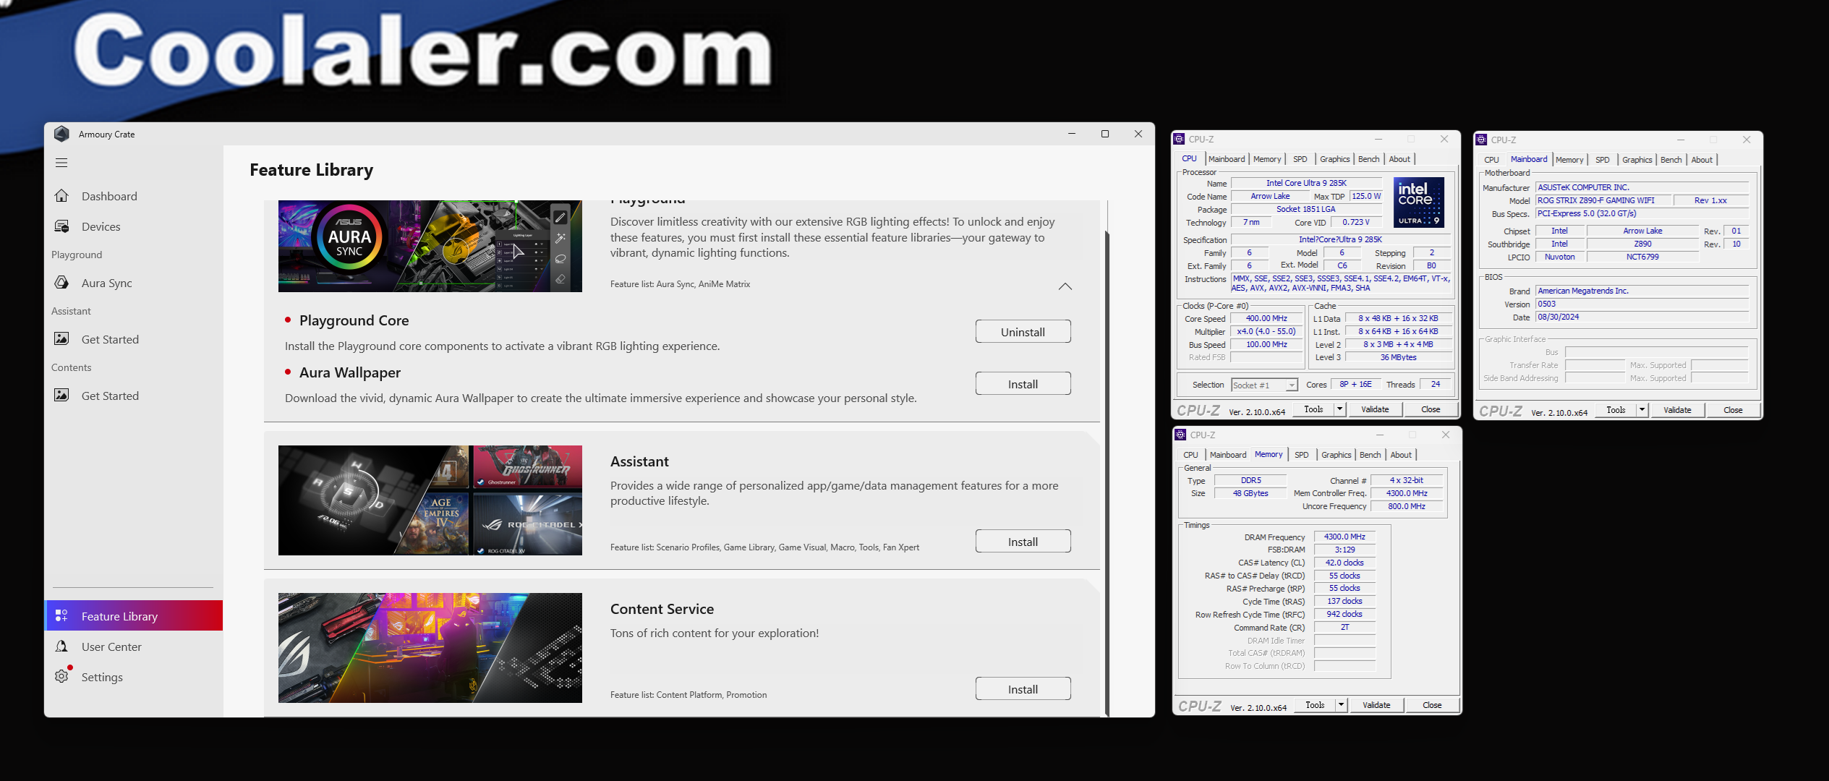The width and height of the screenshot is (1829, 781).
Task: Click the Assistant games thumbnail
Action: pos(430,500)
